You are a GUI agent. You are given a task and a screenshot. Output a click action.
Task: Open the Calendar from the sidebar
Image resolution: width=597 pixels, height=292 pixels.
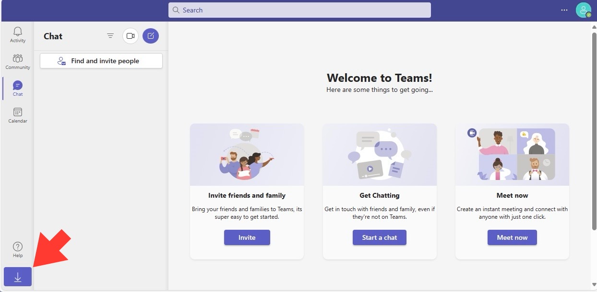tap(18, 115)
